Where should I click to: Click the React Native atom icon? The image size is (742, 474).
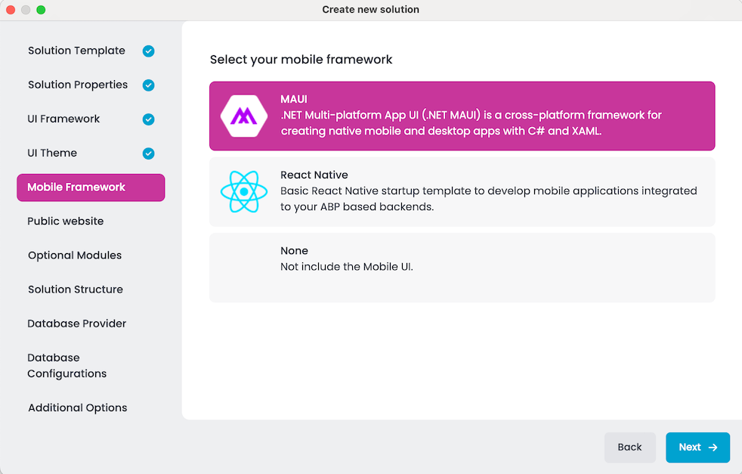point(244,192)
